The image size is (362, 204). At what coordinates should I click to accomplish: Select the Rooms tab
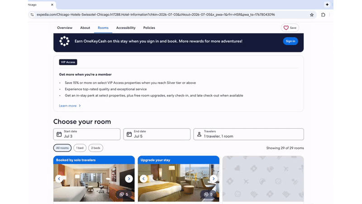[103, 28]
